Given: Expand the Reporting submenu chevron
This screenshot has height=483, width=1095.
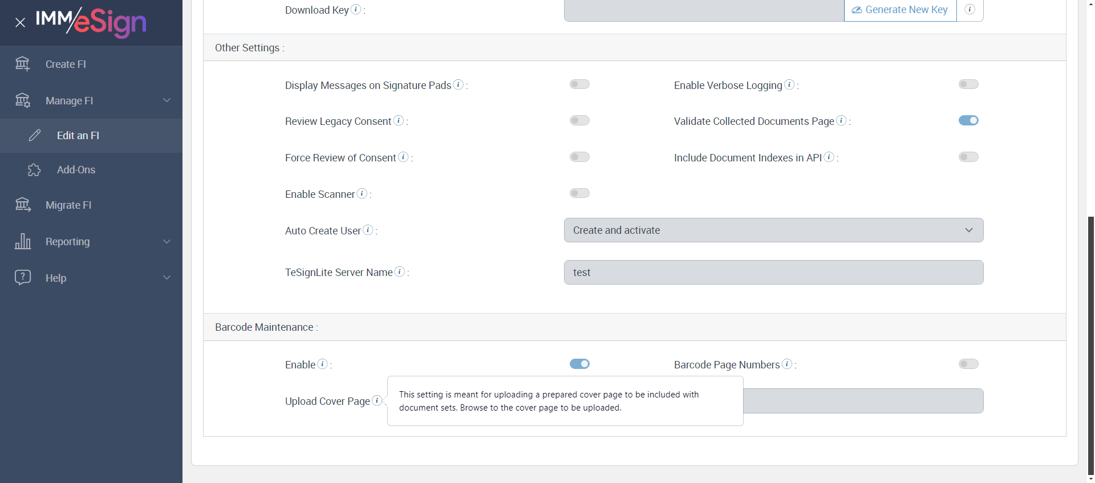Looking at the screenshot, I should pyautogui.click(x=167, y=241).
